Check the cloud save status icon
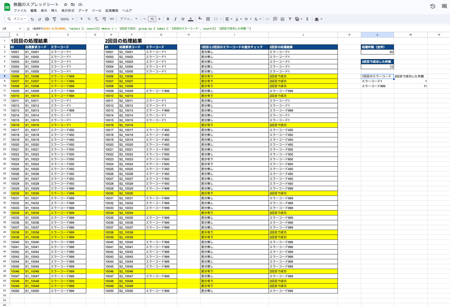This screenshot has height=306, width=450. [80, 5]
